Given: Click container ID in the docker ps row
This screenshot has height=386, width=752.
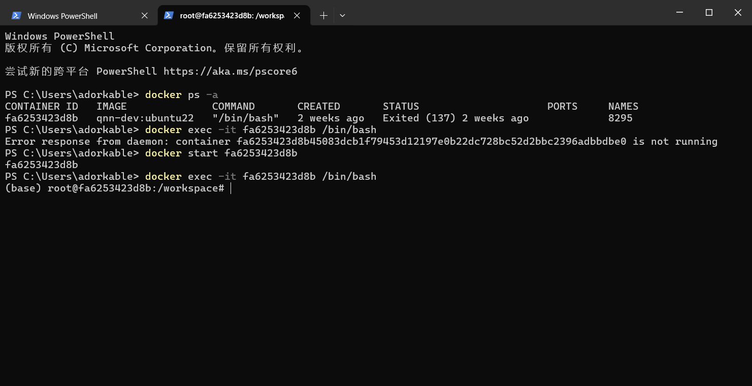Looking at the screenshot, I should pos(42,118).
